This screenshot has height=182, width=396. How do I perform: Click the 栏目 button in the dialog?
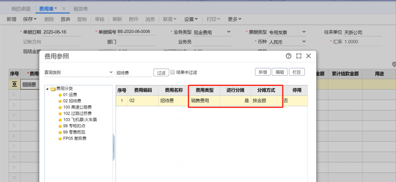tap(297, 72)
